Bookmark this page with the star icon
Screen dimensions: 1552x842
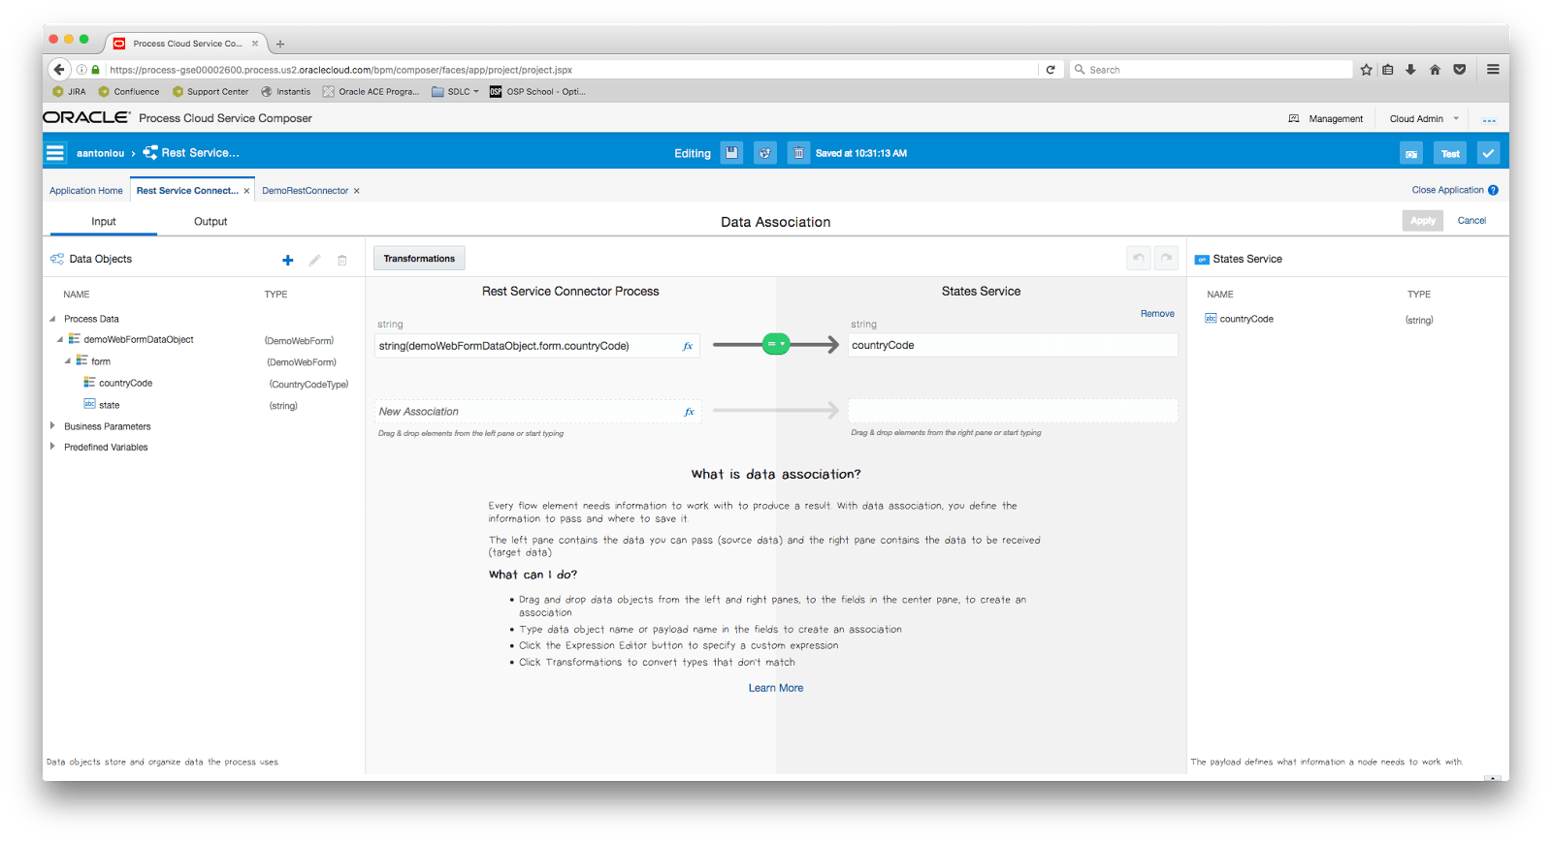(1367, 70)
